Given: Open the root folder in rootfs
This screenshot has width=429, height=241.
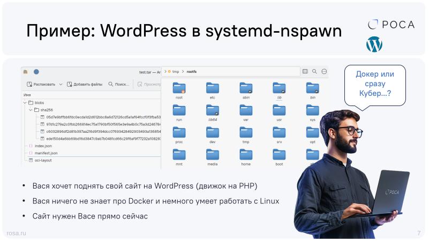Looking at the screenshot, I should click(179, 88).
